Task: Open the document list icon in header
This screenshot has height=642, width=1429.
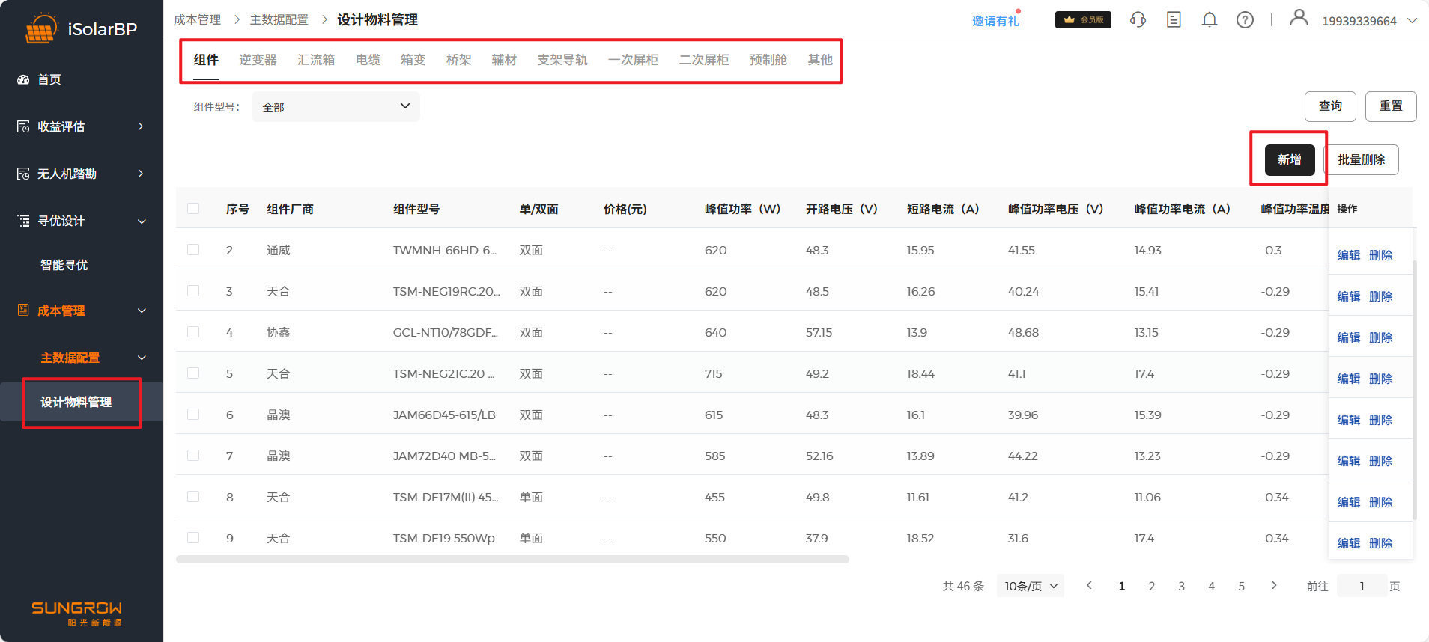Action: (x=1174, y=20)
